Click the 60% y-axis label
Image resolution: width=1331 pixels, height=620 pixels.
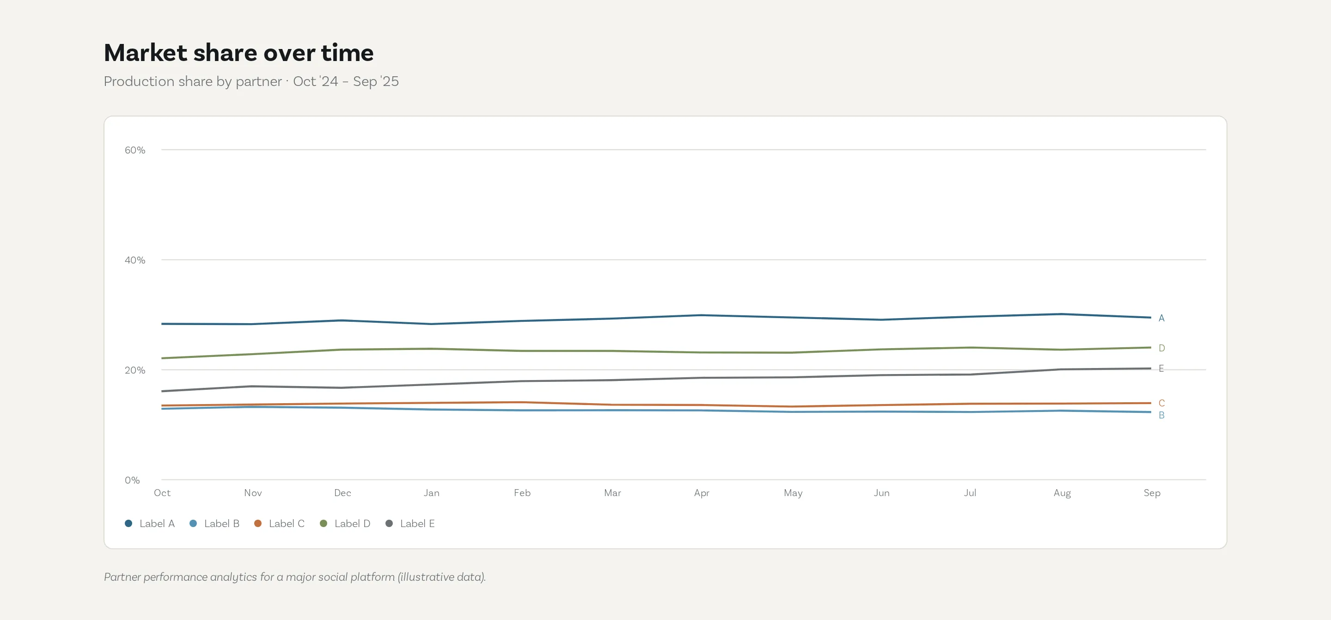pyautogui.click(x=135, y=150)
